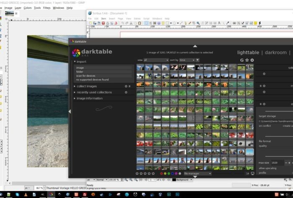
Task: Switch to the darkroom view
Action: point(276,52)
